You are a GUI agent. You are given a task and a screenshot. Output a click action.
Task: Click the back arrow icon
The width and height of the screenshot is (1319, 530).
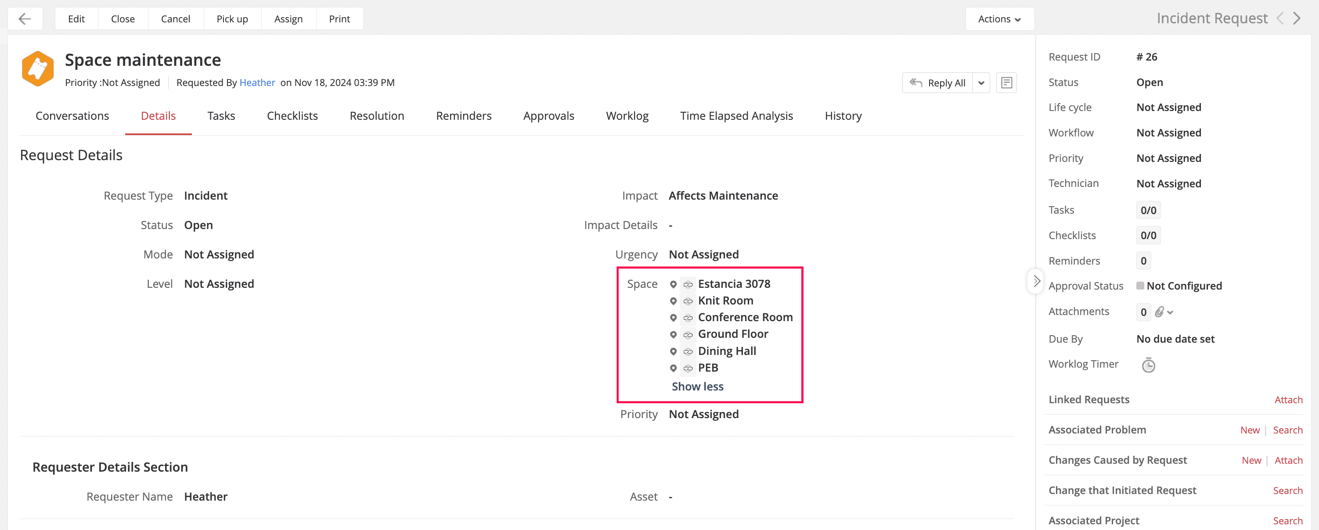click(x=25, y=19)
